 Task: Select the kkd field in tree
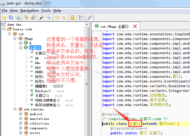46,67
